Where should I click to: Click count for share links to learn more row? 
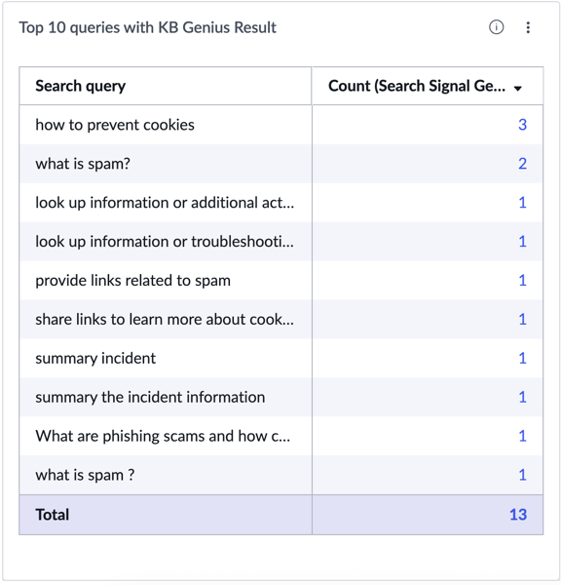tap(522, 320)
